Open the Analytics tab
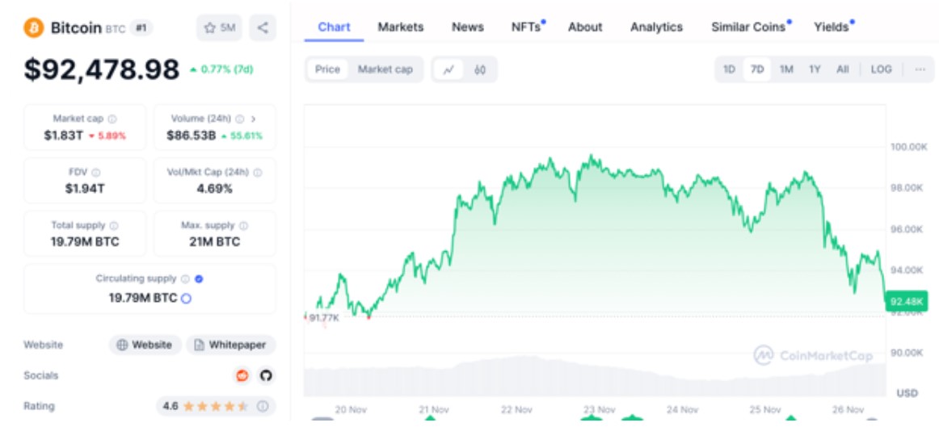The width and height of the screenshot is (939, 427). click(x=656, y=27)
